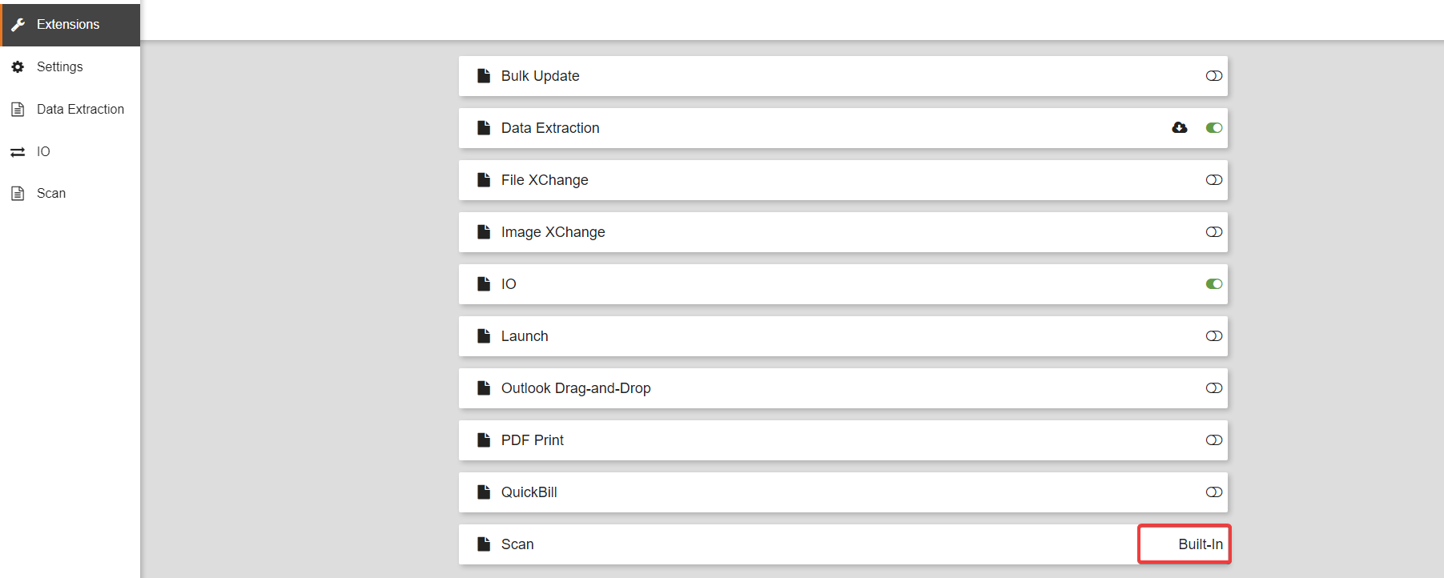The image size is (1444, 578).
Task: Click the cloud download icon for Data Extraction
Action: pyautogui.click(x=1180, y=128)
